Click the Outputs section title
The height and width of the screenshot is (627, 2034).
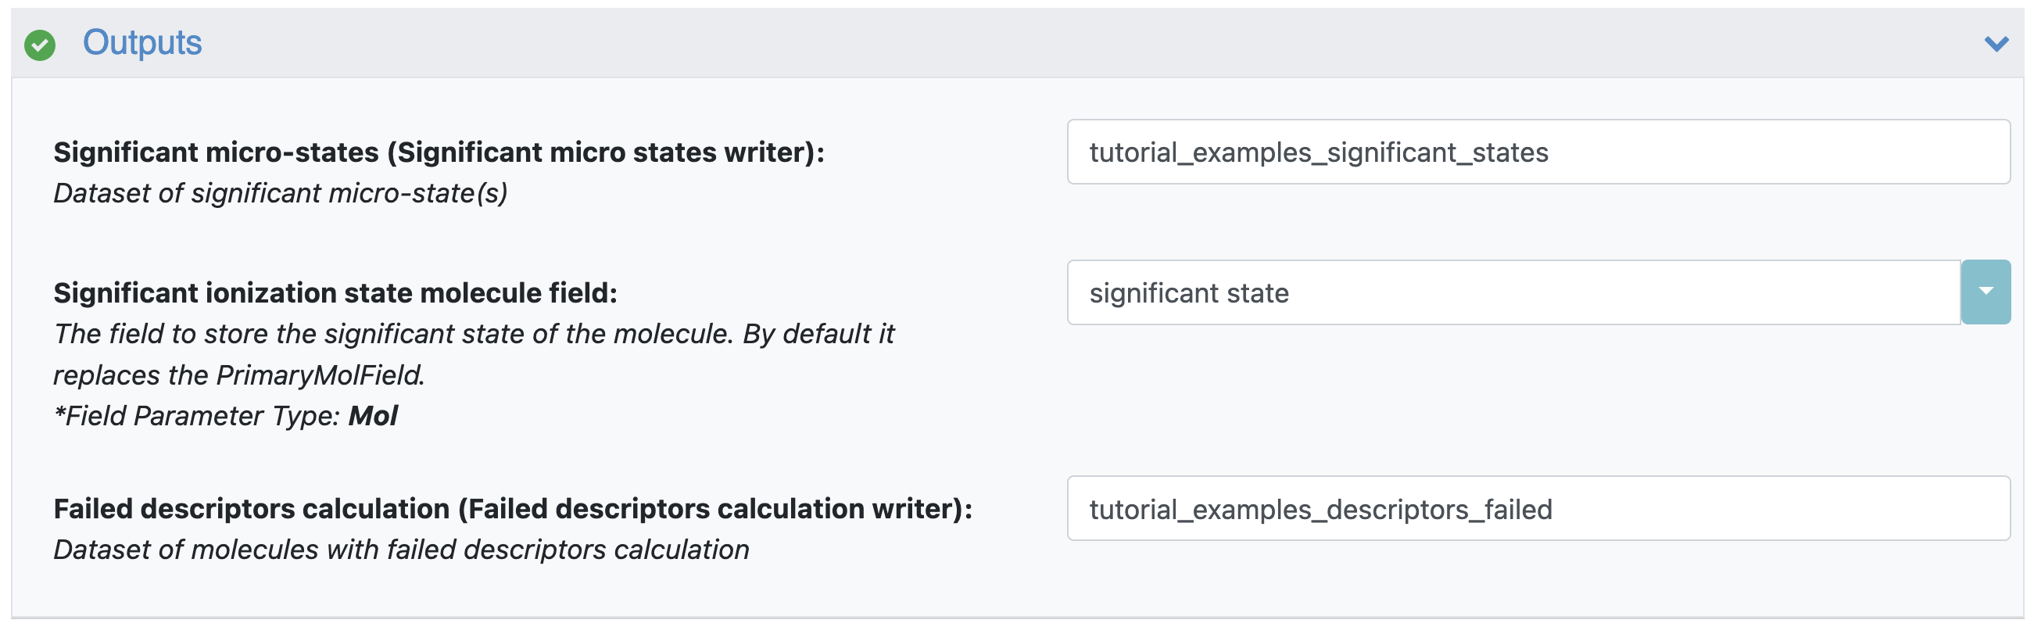[x=142, y=43]
